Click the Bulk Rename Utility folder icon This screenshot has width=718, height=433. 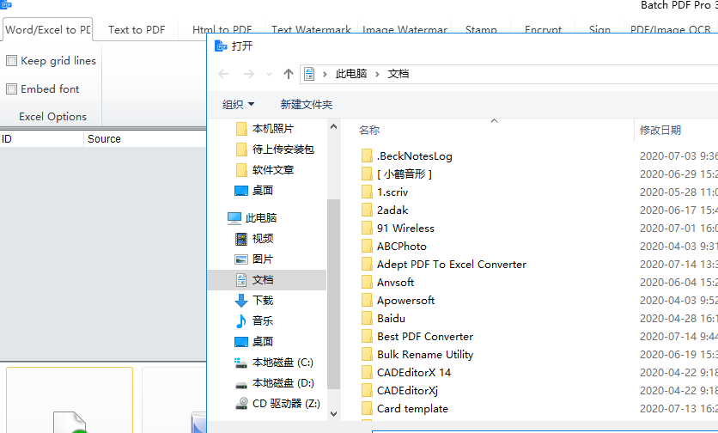pos(367,355)
